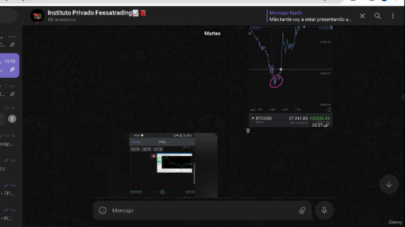This screenshot has width=405, height=227.
Task: Search within the Feesatrading chat
Action: pos(377,16)
